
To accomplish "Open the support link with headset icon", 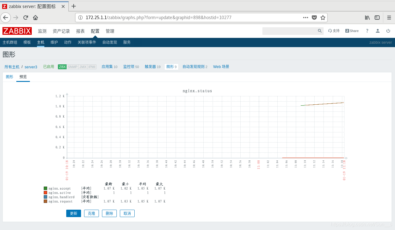I will [x=334, y=31].
